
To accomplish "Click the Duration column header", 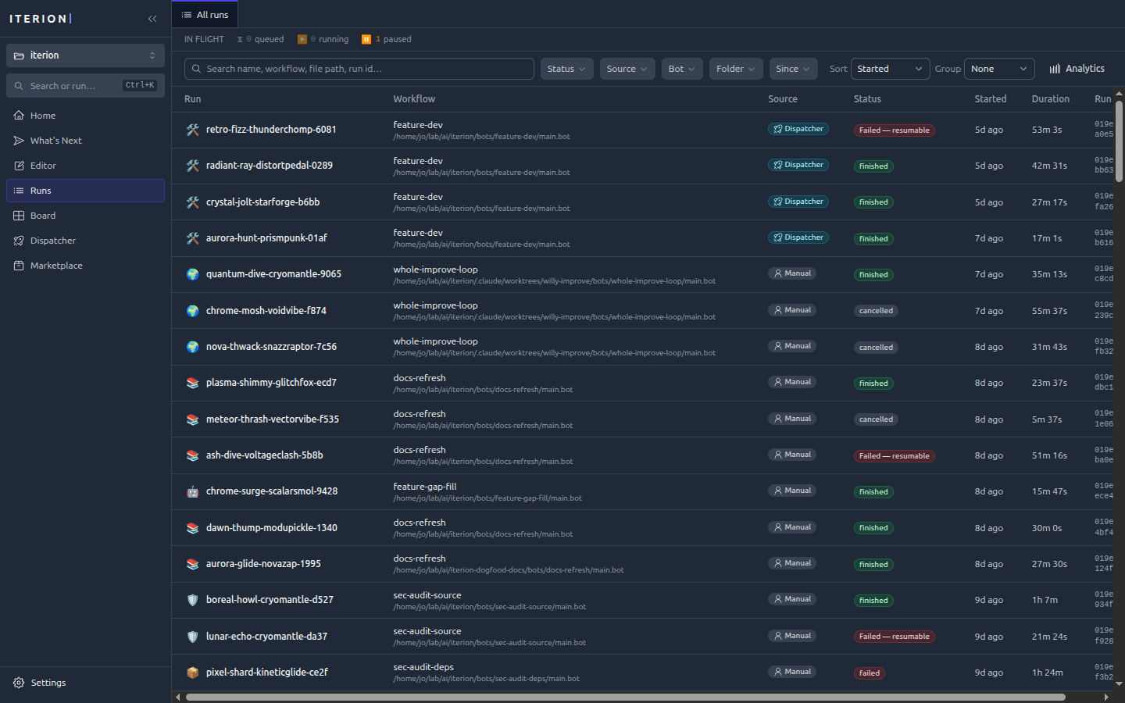I will pos(1050,99).
